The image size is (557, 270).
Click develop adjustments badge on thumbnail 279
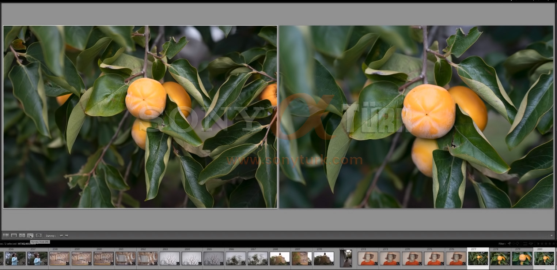530,263
